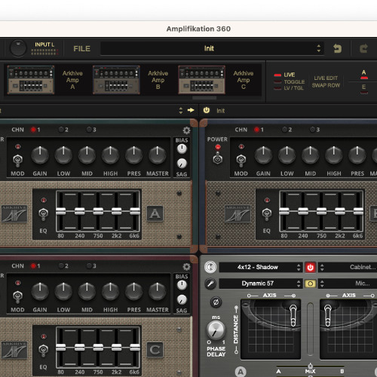Click the PRES knob on Amp B
Image resolution: width=377 pixels, height=377 pixels.
(x=357, y=155)
